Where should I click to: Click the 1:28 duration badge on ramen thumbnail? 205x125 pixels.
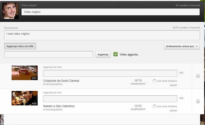34,104
